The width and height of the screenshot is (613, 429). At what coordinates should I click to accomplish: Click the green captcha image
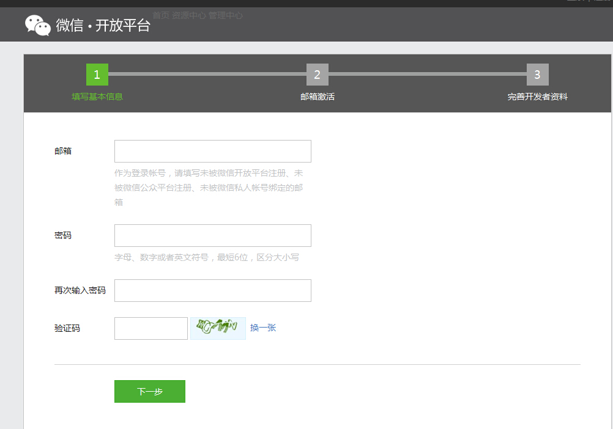[x=218, y=328]
